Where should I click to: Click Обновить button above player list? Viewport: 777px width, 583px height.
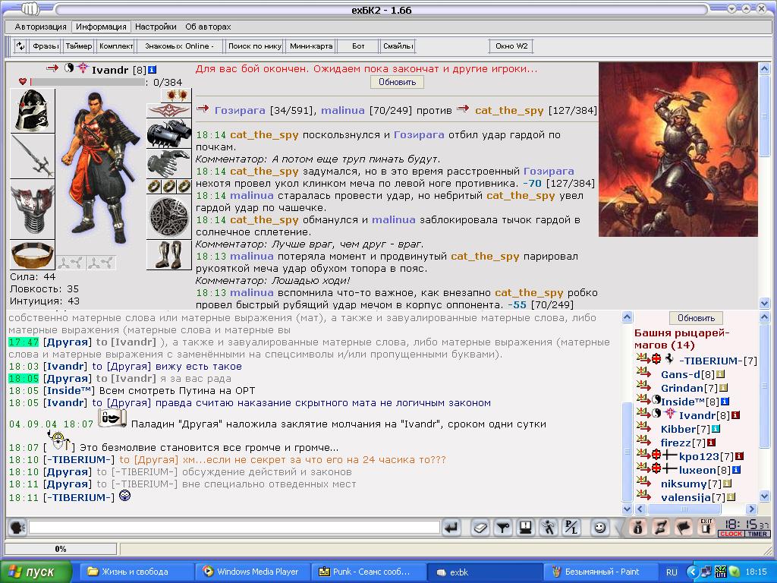coord(697,318)
